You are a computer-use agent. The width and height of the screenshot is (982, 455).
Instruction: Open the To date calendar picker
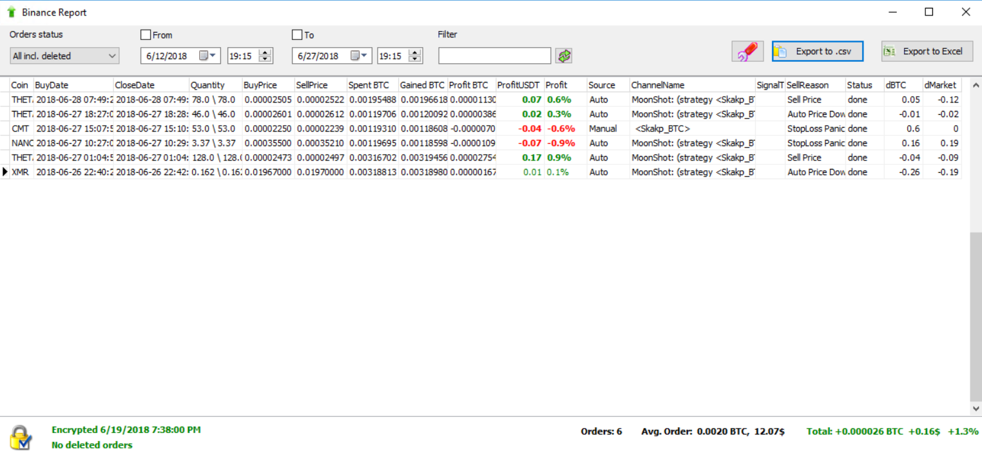[359, 56]
